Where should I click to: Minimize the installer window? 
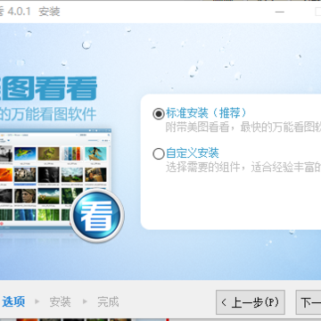[x=279, y=12]
